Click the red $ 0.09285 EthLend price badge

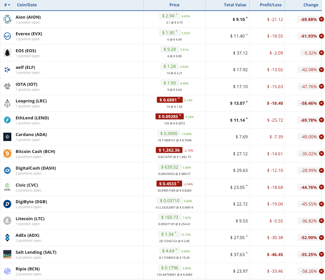coord(169,117)
